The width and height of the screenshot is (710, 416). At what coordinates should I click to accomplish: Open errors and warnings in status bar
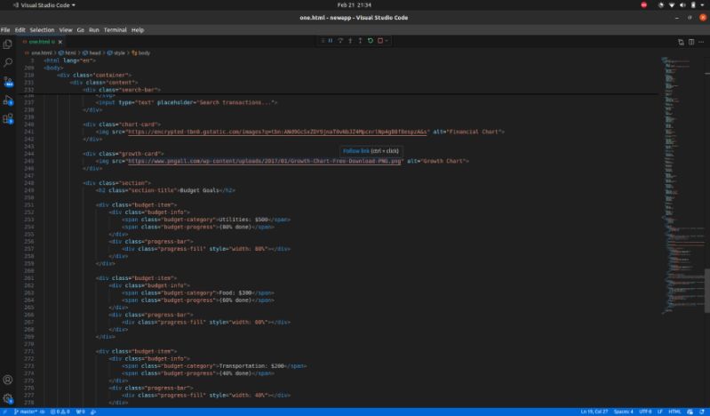click(x=60, y=412)
